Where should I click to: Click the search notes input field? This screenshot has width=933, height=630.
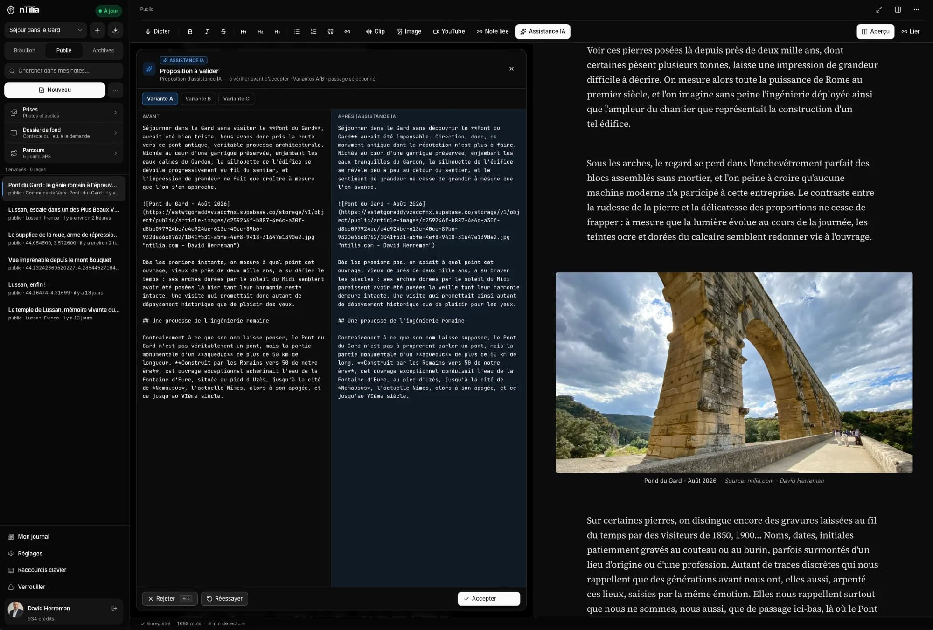63,71
